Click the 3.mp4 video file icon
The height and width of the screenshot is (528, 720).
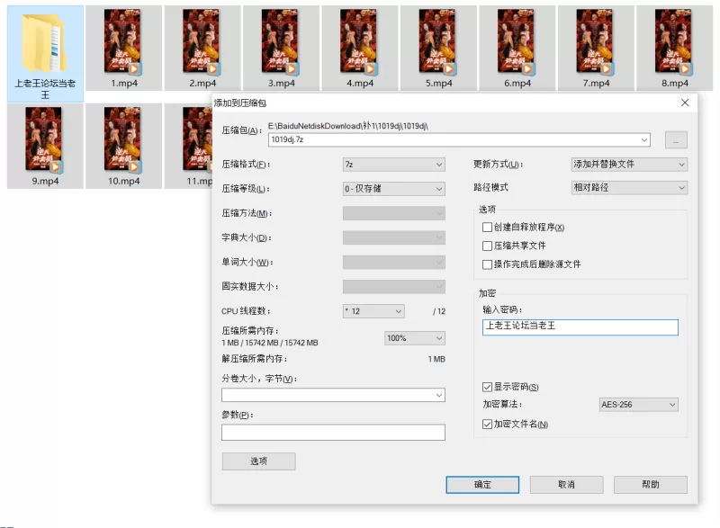tap(280, 42)
